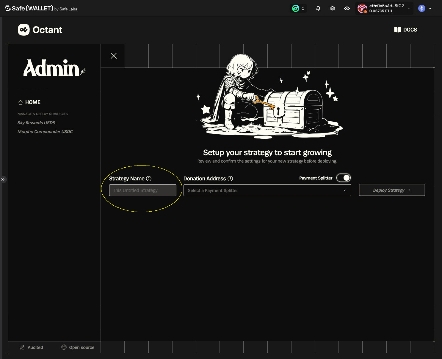Open the batch transactions layers icon
This screenshot has height=359, width=442.
333,8
